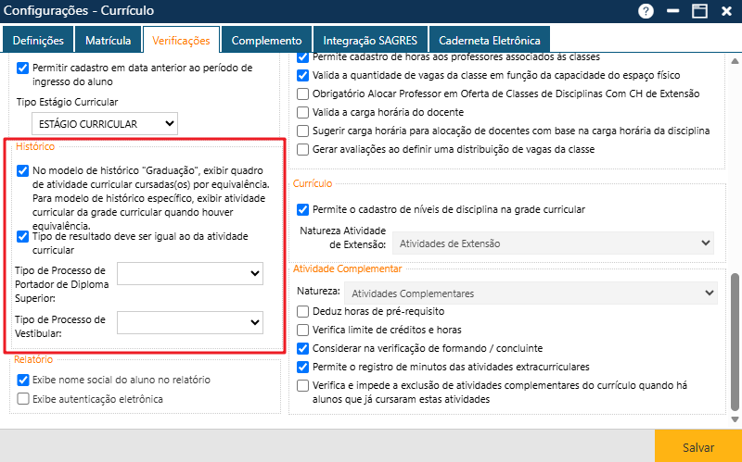Image resolution: width=742 pixels, height=462 pixels.
Task: Click the Histórico section heading
Action: (35, 146)
